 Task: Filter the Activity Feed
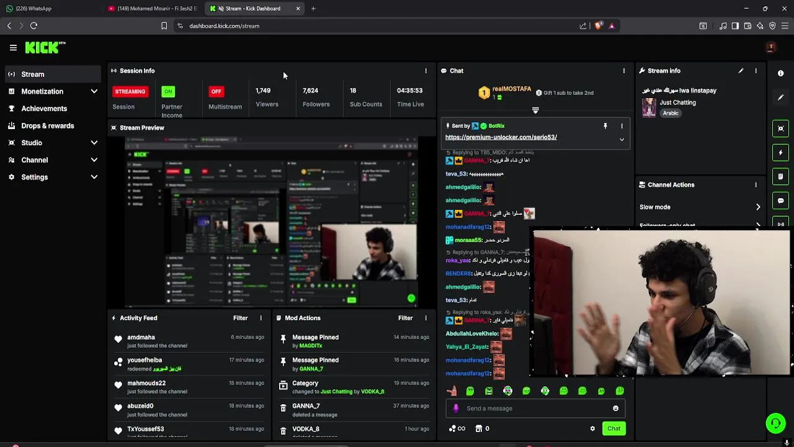[240, 318]
